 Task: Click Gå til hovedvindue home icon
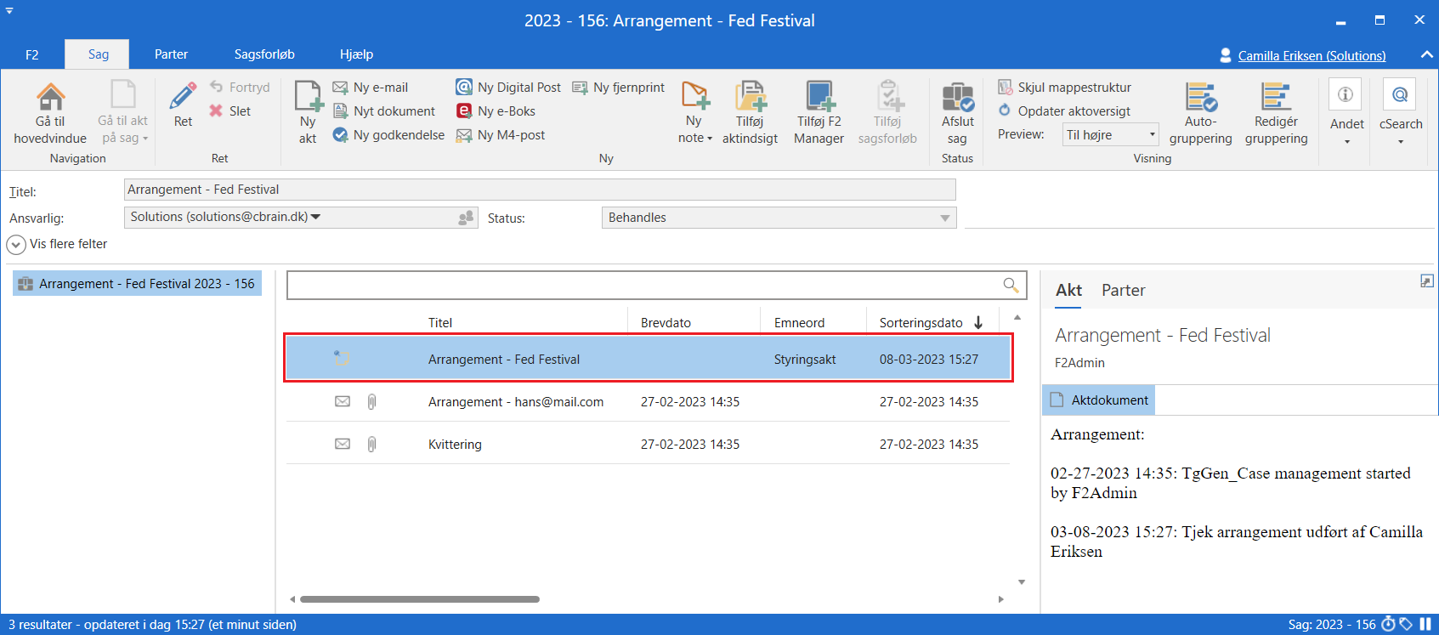[x=50, y=98]
